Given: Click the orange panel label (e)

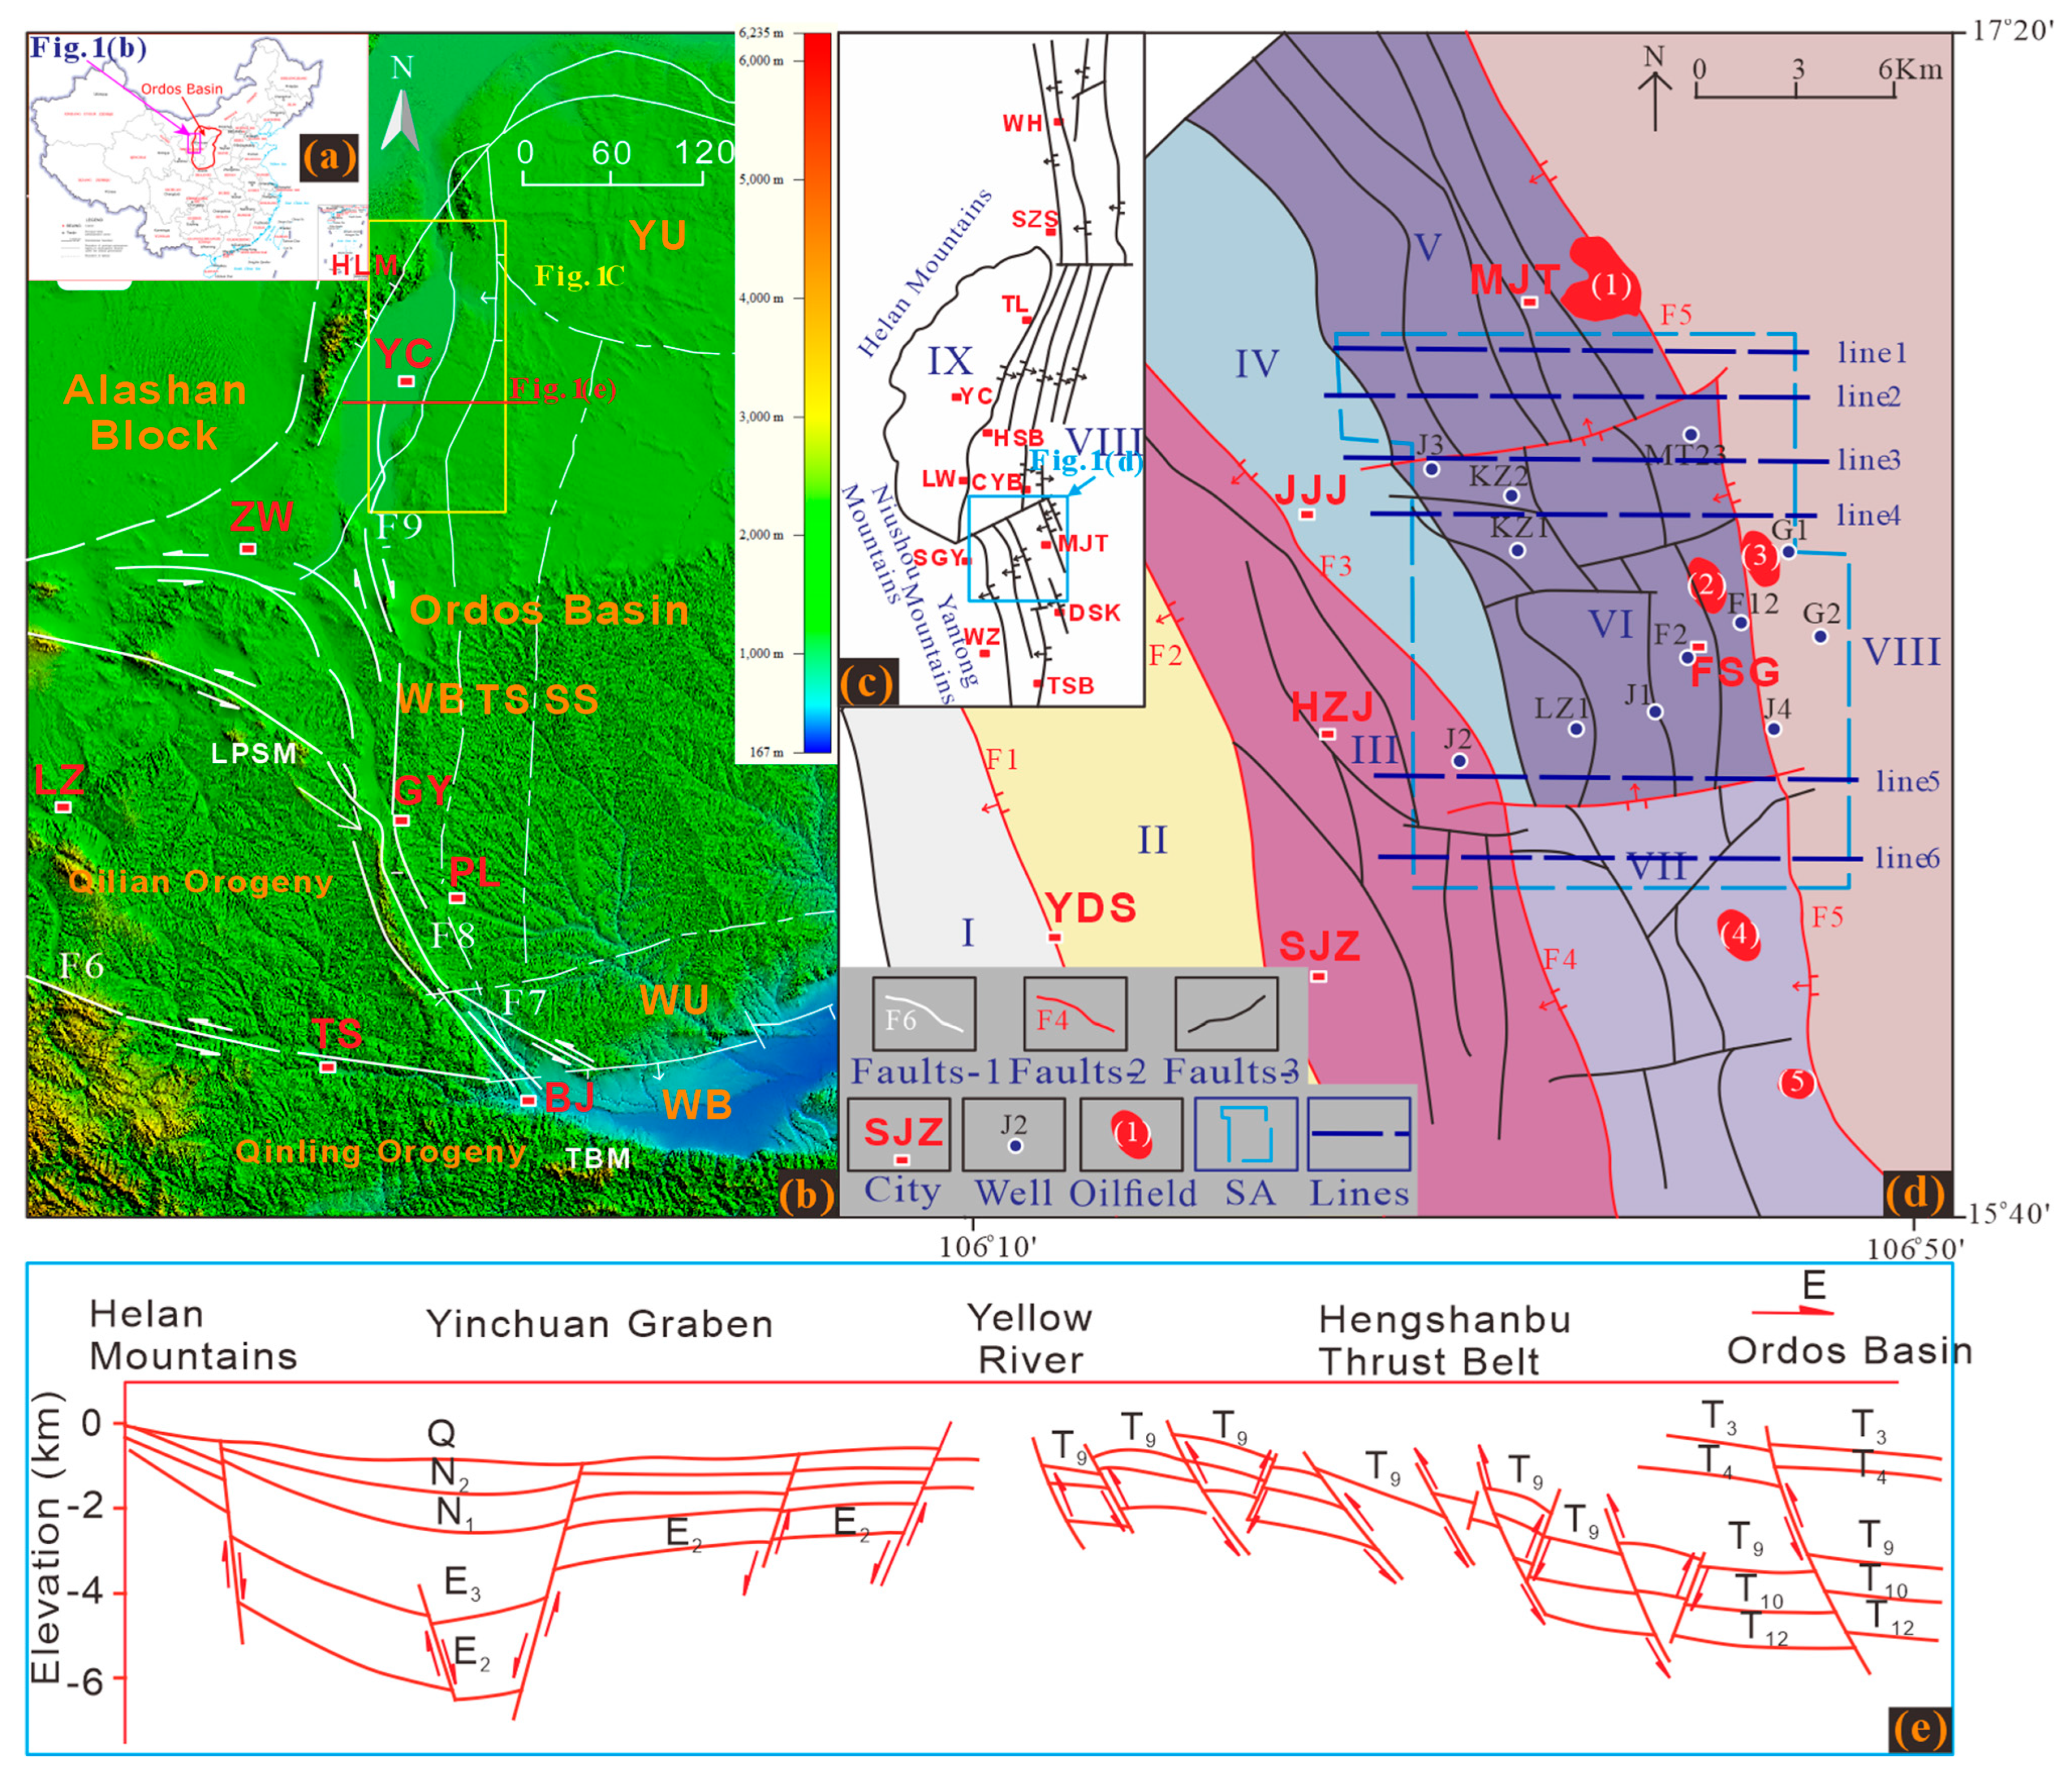Looking at the screenshot, I should pyautogui.click(x=1919, y=1729).
